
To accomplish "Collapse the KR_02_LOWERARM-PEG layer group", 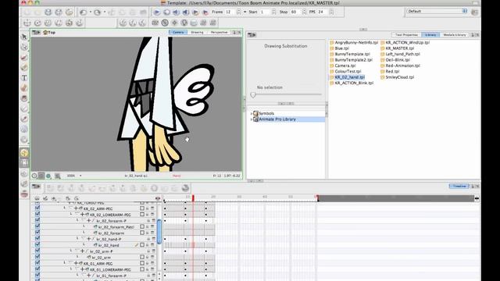I will [77, 215].
